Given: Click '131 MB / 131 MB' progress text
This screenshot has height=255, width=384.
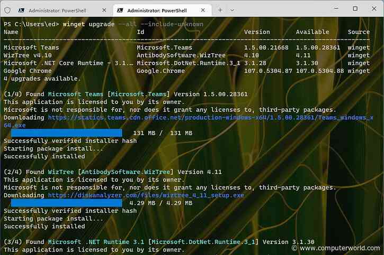Looking at the screenshot, I should pos(163,133).
